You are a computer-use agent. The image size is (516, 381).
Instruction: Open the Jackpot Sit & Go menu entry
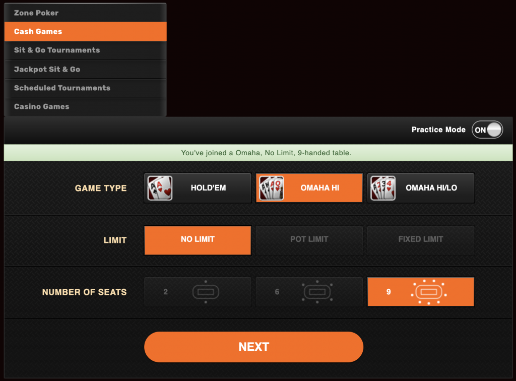coord(85,69)
